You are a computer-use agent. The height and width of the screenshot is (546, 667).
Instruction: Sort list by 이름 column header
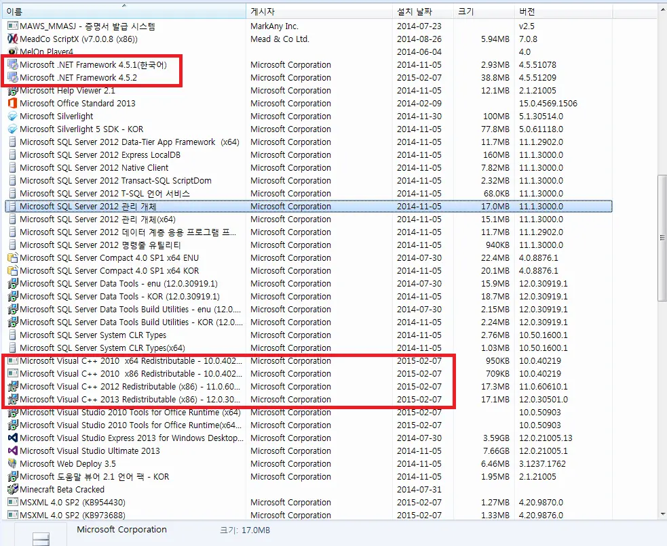[x=123, y=12]
